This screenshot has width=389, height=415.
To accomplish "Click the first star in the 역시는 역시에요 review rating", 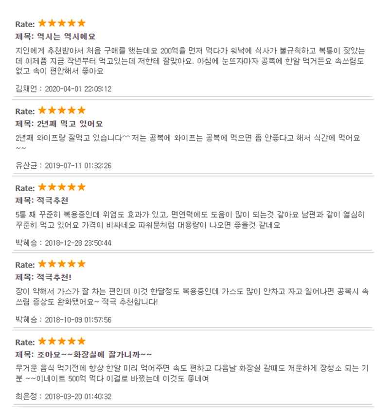I will tap(42, 23).
